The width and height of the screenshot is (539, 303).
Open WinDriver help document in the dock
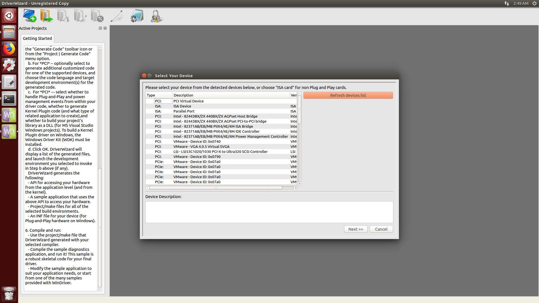[9, 115]
